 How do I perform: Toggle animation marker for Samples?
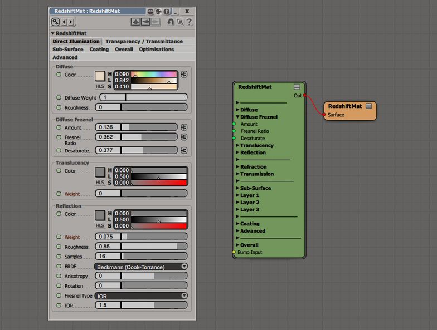pos(59,256)
